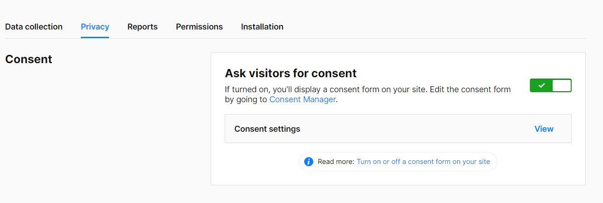Click the white knob of the consent toggle

point(562,85)
